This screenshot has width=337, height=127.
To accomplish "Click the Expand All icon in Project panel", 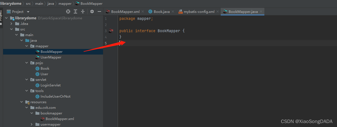I will pos(75,11).
